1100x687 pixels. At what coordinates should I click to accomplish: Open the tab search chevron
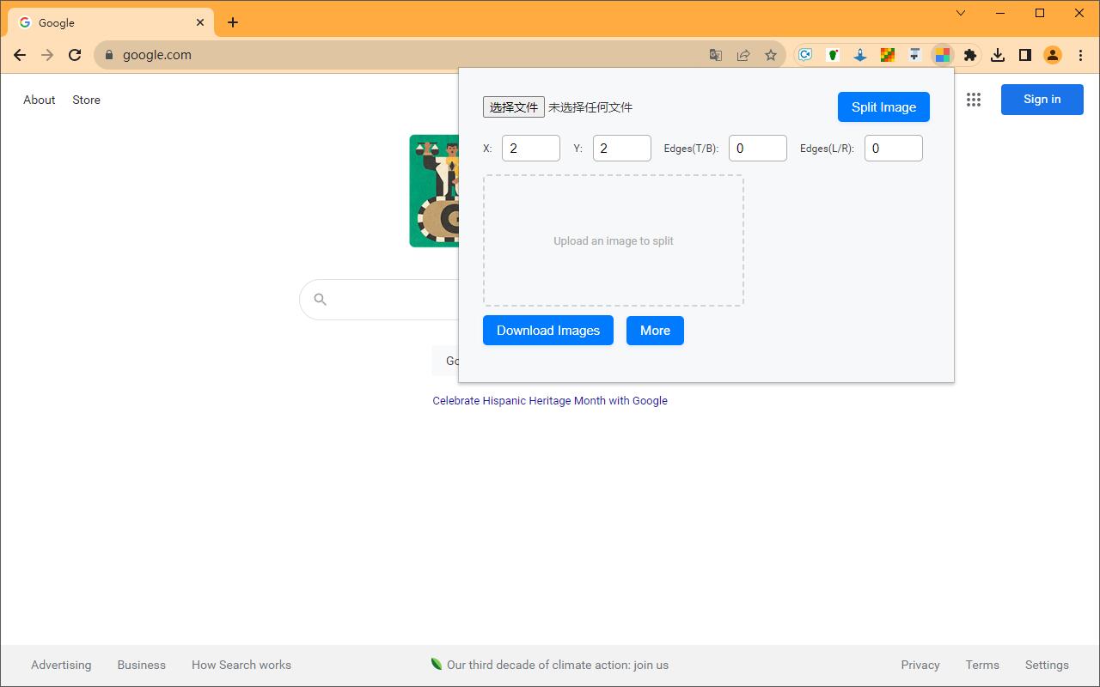tap(961, 13)
